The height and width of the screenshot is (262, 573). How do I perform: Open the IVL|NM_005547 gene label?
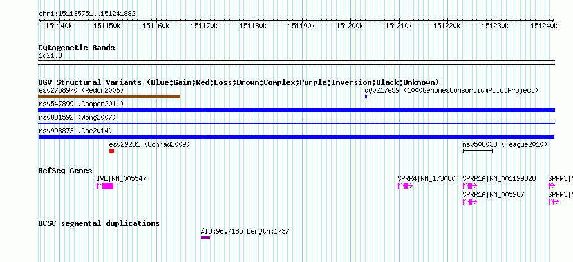tap(121, 178)
